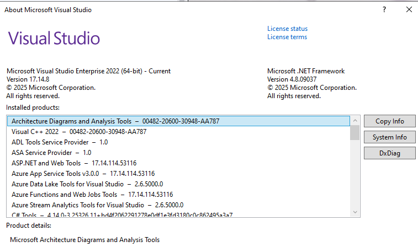Select Architecture Diagrams and Analysis Tools entry
This screenshot has height=247, width=418.
pos(72,121)
